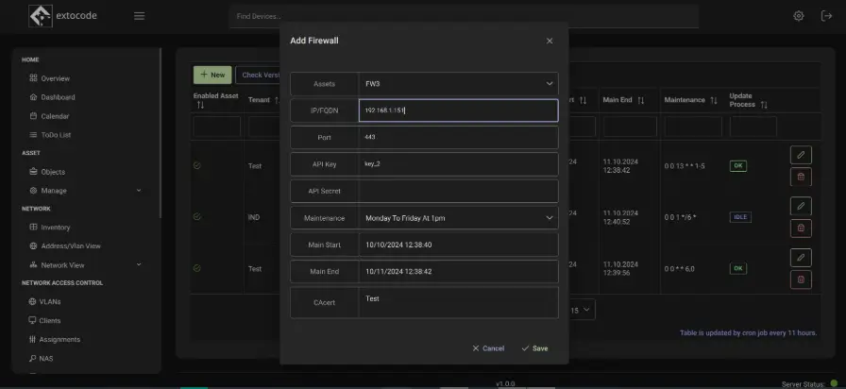Expand the Manage sidebar submenu

85,191
